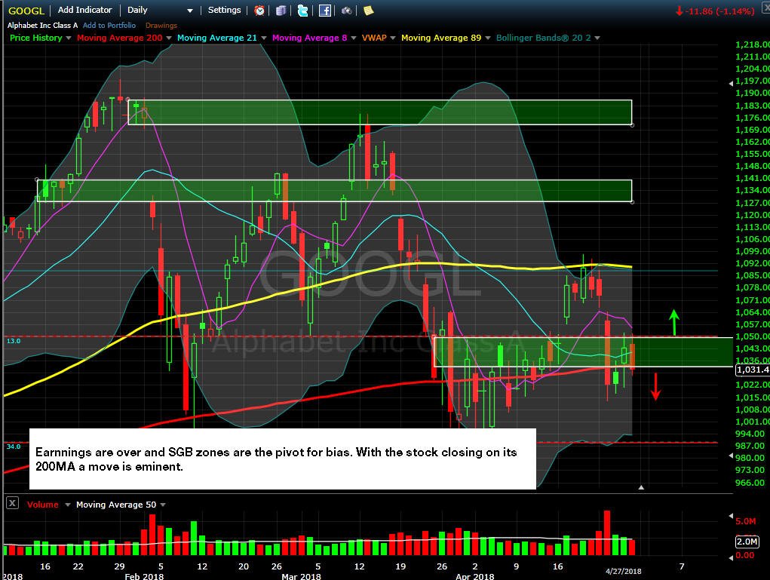This screenshot has height=580, width=770.
Task: Open the database stack icon
Action: [x=281, y=11]
